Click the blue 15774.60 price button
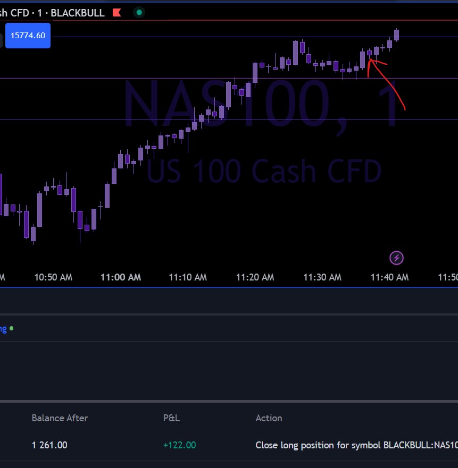Screen dimensions: 458x468 point(28,36)
